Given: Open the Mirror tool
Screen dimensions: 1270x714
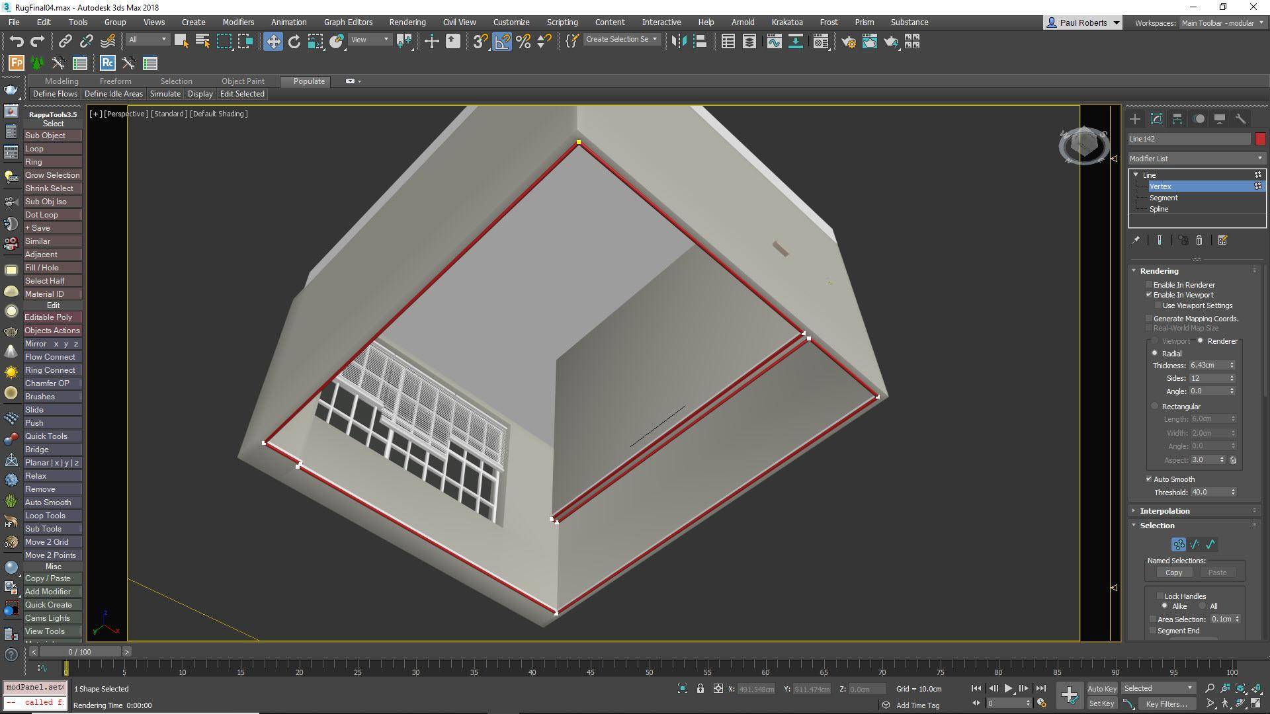Looking at the screenshot, I should click(679, 42).
